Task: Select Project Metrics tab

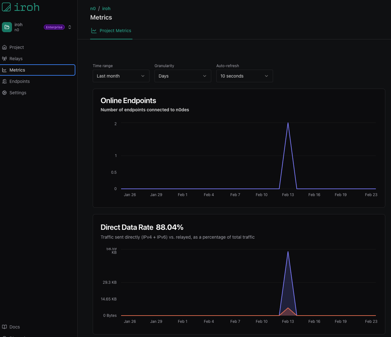Action: pos(111,31)
